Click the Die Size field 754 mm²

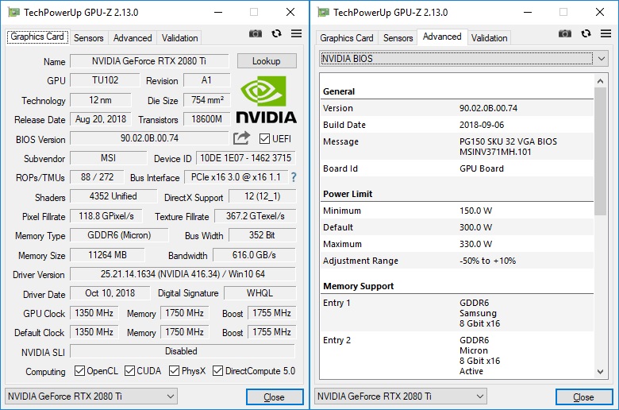coord(207,100)
